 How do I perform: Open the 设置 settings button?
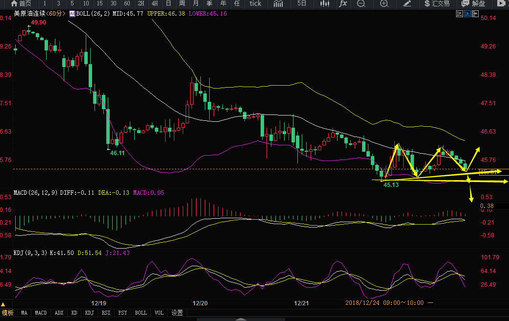177,313
